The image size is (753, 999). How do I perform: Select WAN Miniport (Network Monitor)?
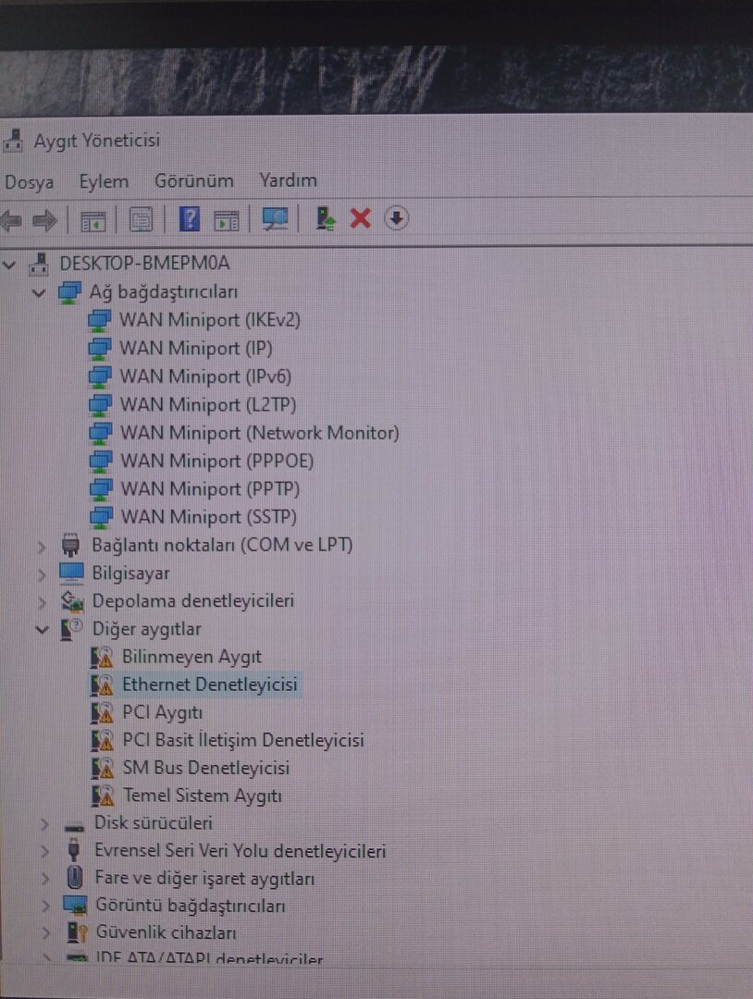point(260,433)
